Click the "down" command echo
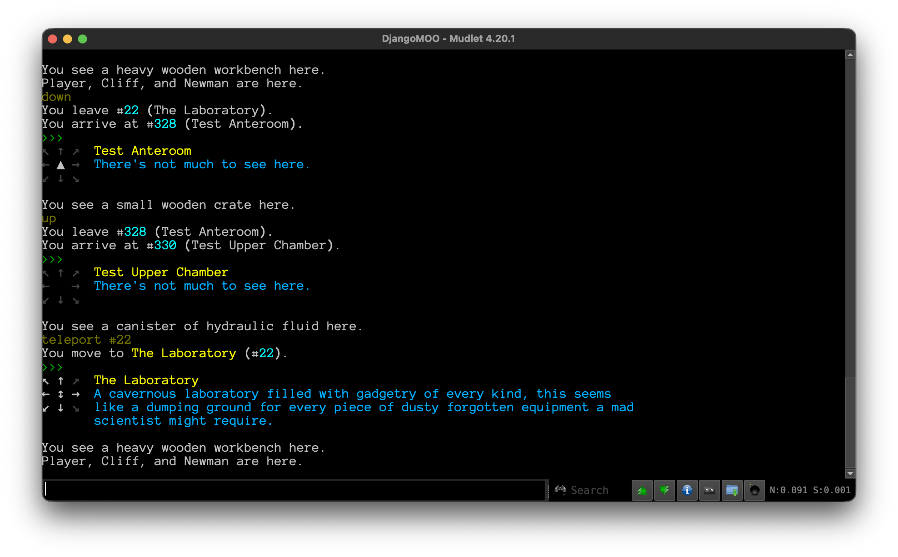This screenshot has height=557, width=898. coord(56,97)
